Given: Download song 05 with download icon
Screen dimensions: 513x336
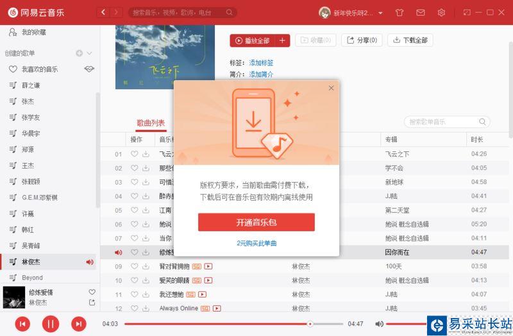Looking at the screenshot, I should [x=146, y=210].
